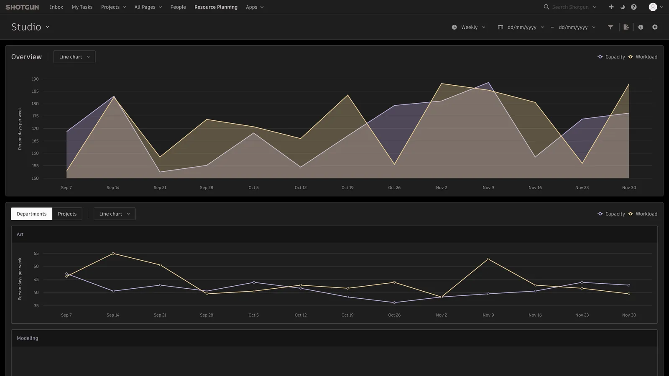Click Workload peak at Oct 19 in Overview chart
669x376 pixels.
(x=347, y=95)
